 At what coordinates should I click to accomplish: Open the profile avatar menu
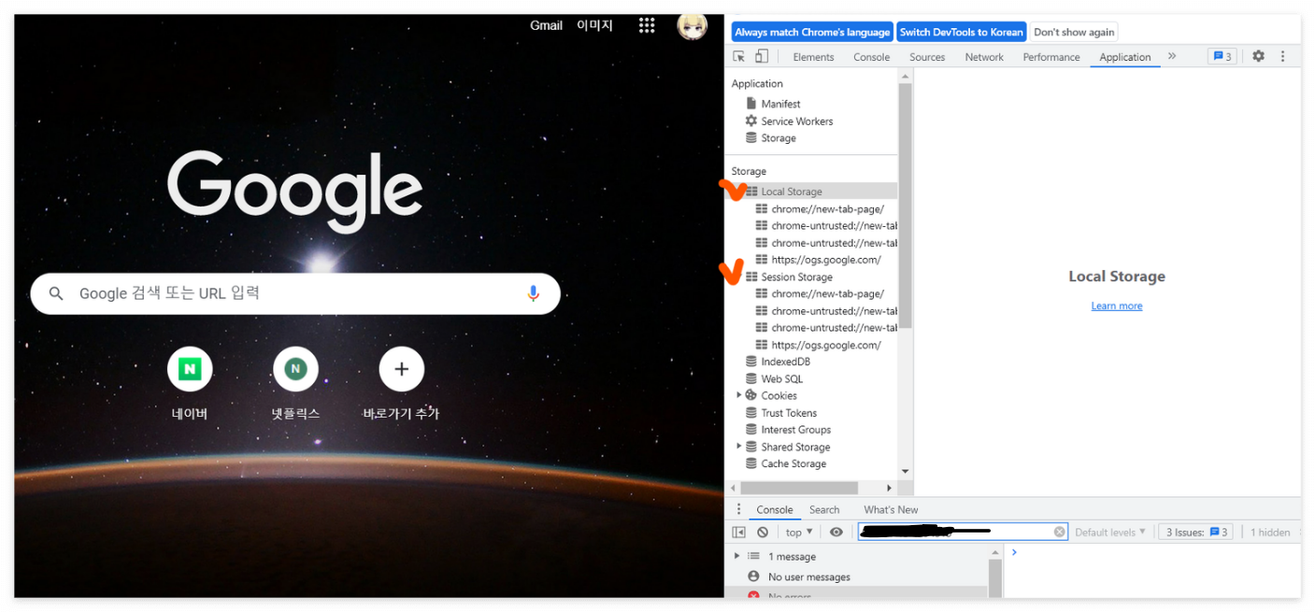point(692,25)
